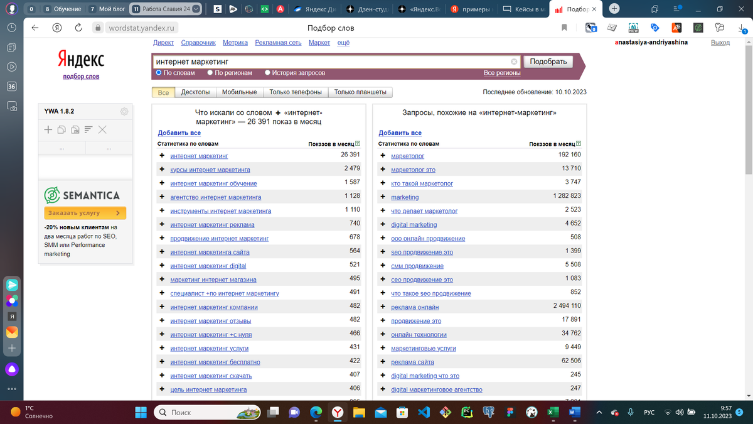Open 'интернет маркетинг обучение' query link
The image size is (753, 424).
[213, 183]
